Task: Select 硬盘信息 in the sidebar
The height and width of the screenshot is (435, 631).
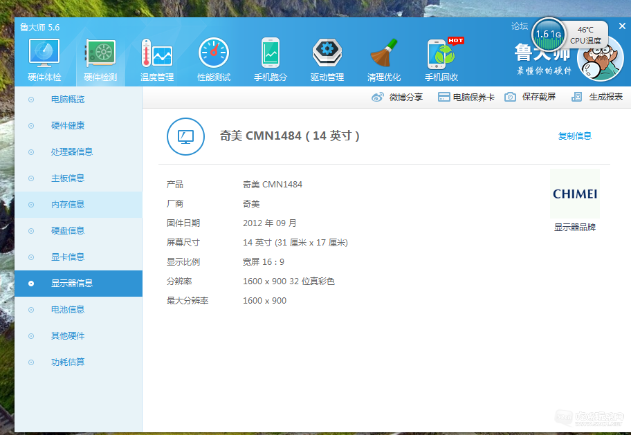Action: pos(78,230)
